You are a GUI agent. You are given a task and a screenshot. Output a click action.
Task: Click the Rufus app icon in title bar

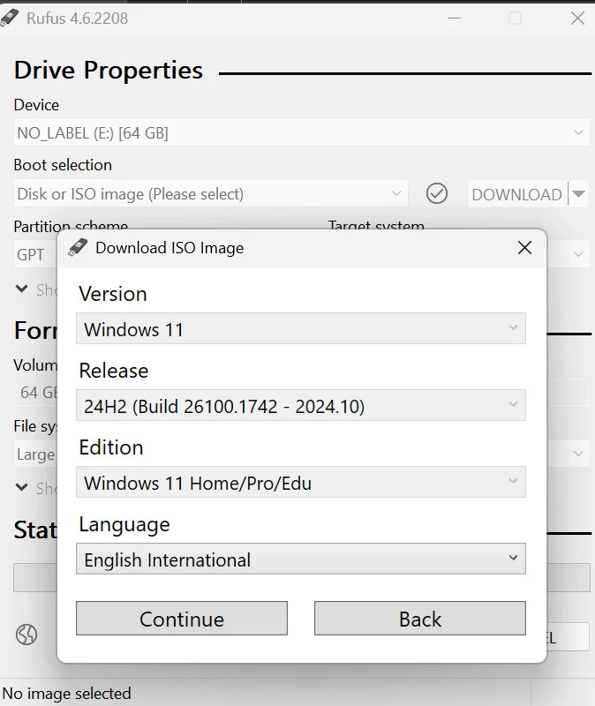(9, 18)
